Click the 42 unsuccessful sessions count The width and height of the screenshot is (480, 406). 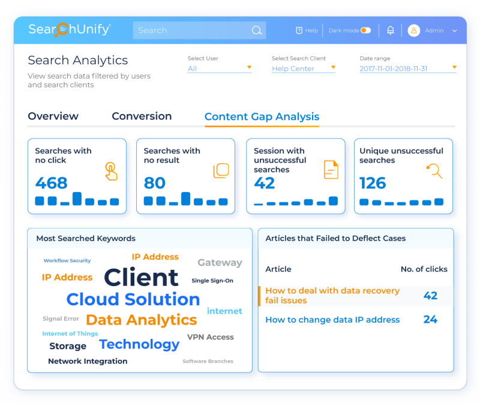pyautogui.click(x=265, y=183)
